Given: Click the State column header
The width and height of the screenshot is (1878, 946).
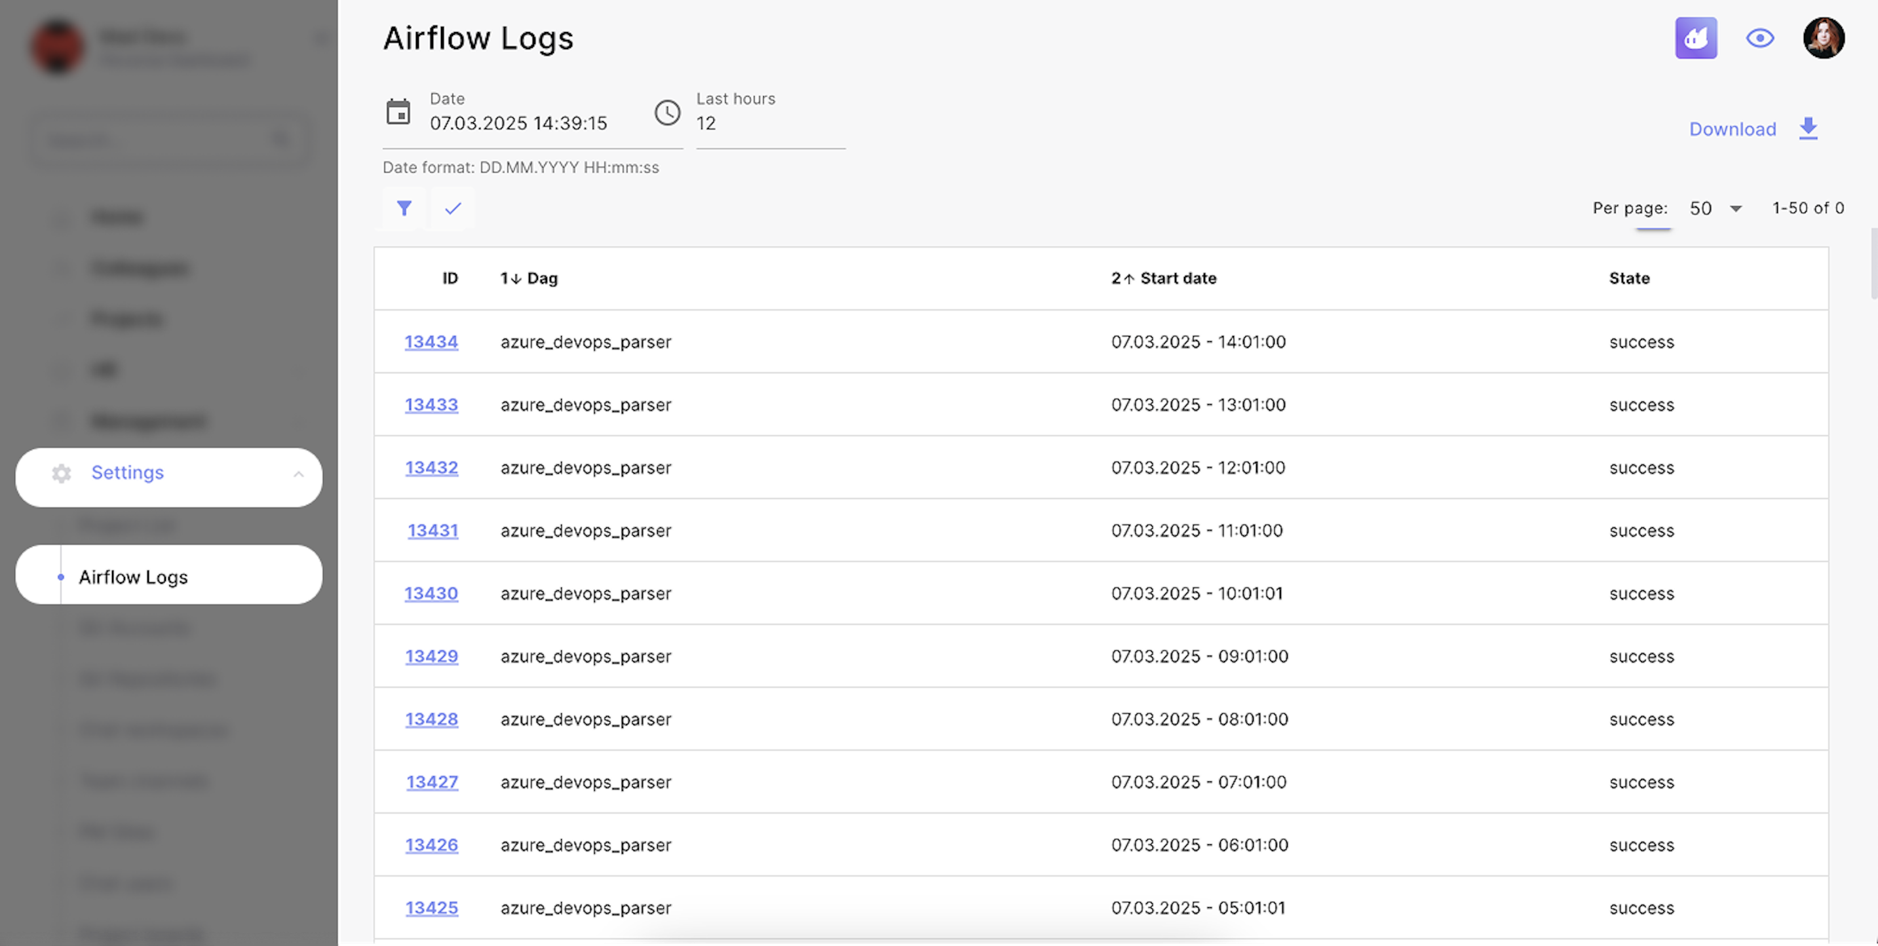Looking at the screenshot, I should (1628, 278).
